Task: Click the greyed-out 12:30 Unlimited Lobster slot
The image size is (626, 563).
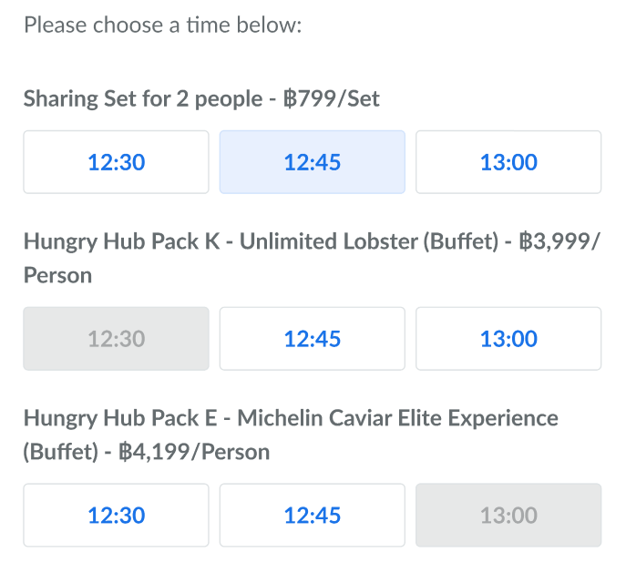Action: 116,339
